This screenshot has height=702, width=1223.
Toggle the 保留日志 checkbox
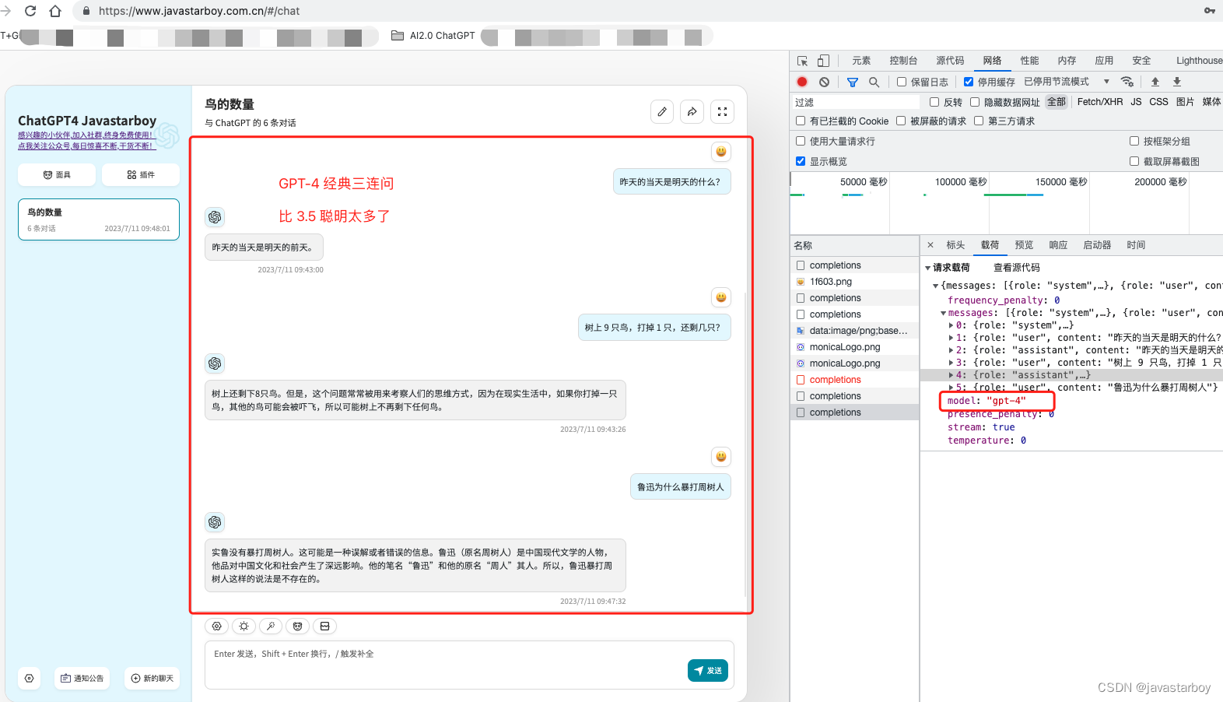pos(902,82)
